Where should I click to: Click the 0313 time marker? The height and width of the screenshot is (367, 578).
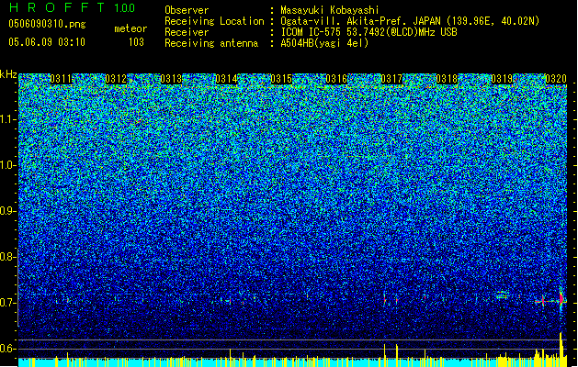pyautogui.click(x=171, y=79)
